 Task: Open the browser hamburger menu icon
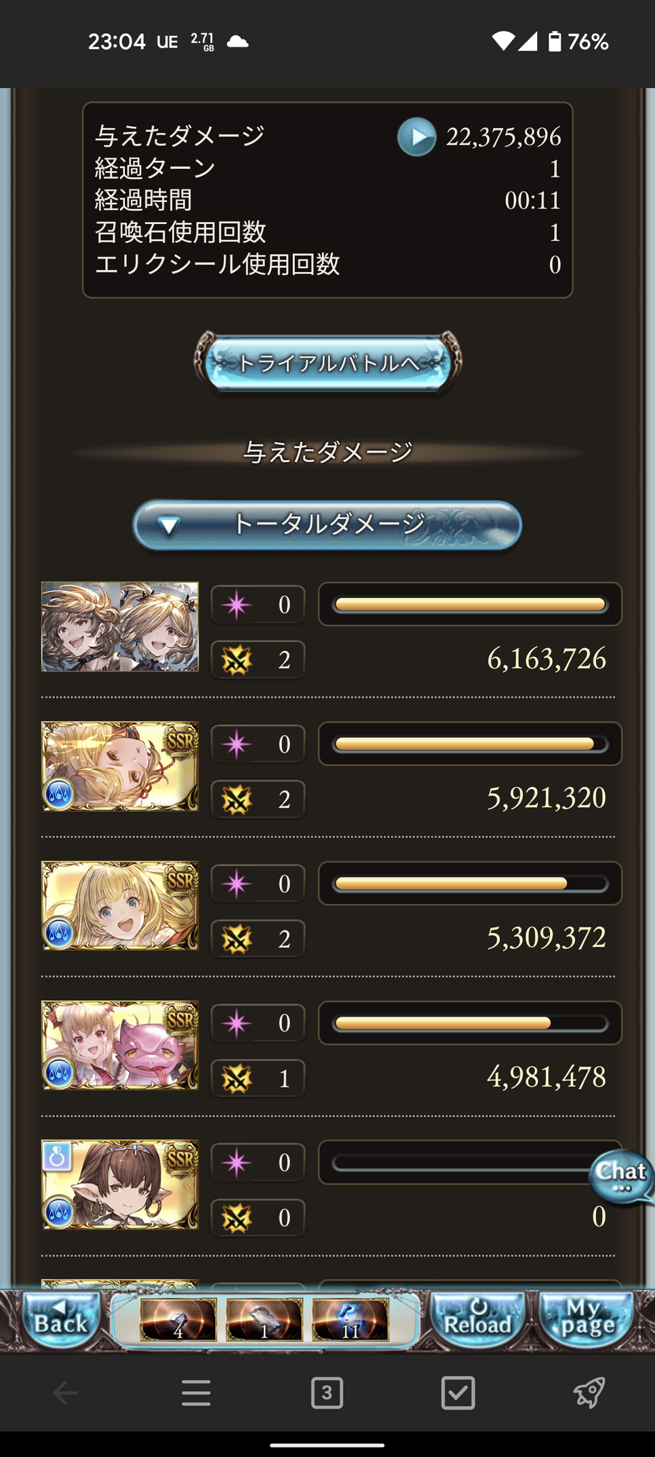[196, 1393]
